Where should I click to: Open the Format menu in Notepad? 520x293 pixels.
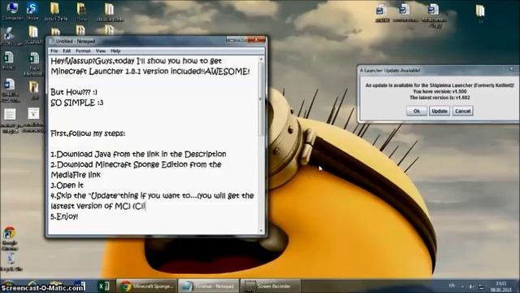pos(83,50)
